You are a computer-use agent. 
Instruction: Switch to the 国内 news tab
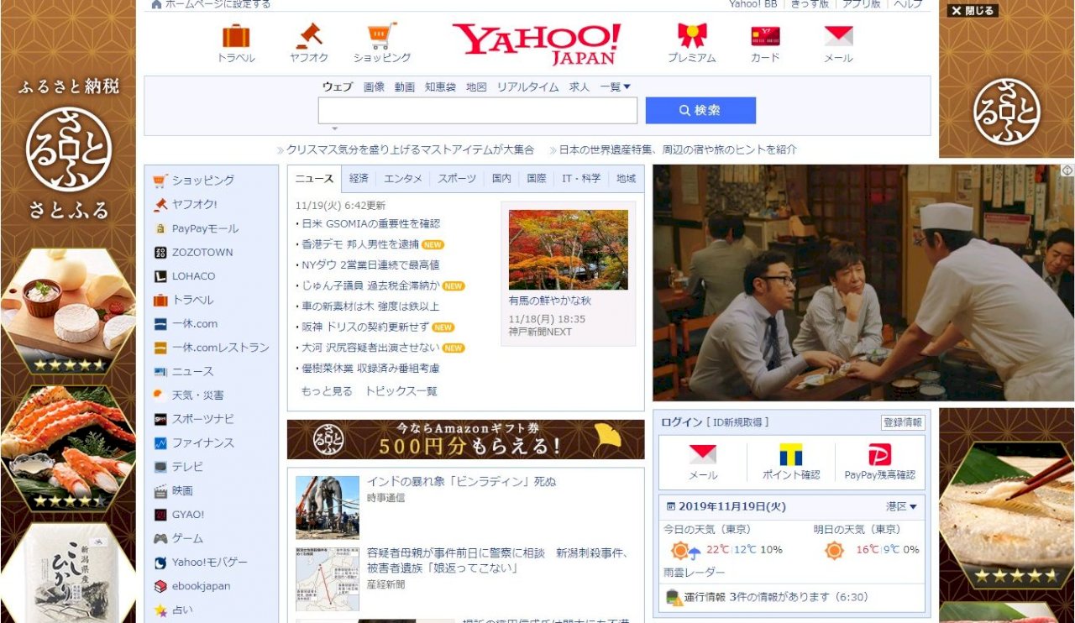coord(501,179)
